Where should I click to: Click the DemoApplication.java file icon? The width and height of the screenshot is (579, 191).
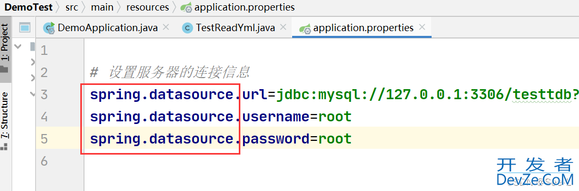[x=49, y=28]
